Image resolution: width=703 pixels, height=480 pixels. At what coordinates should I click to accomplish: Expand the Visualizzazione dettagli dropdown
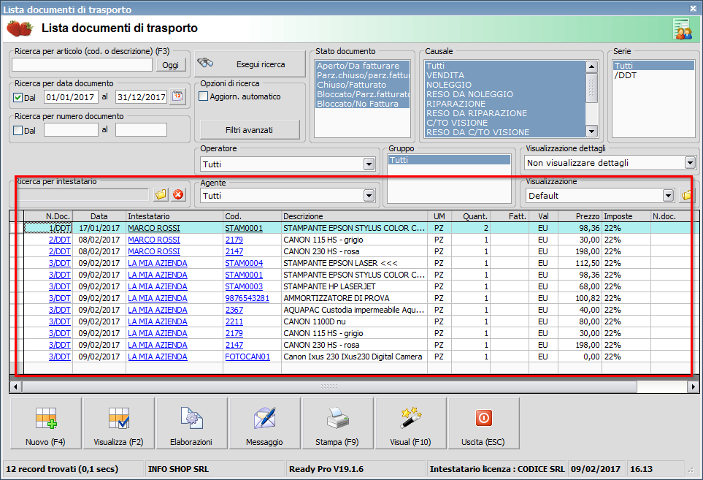coord(689,163)
